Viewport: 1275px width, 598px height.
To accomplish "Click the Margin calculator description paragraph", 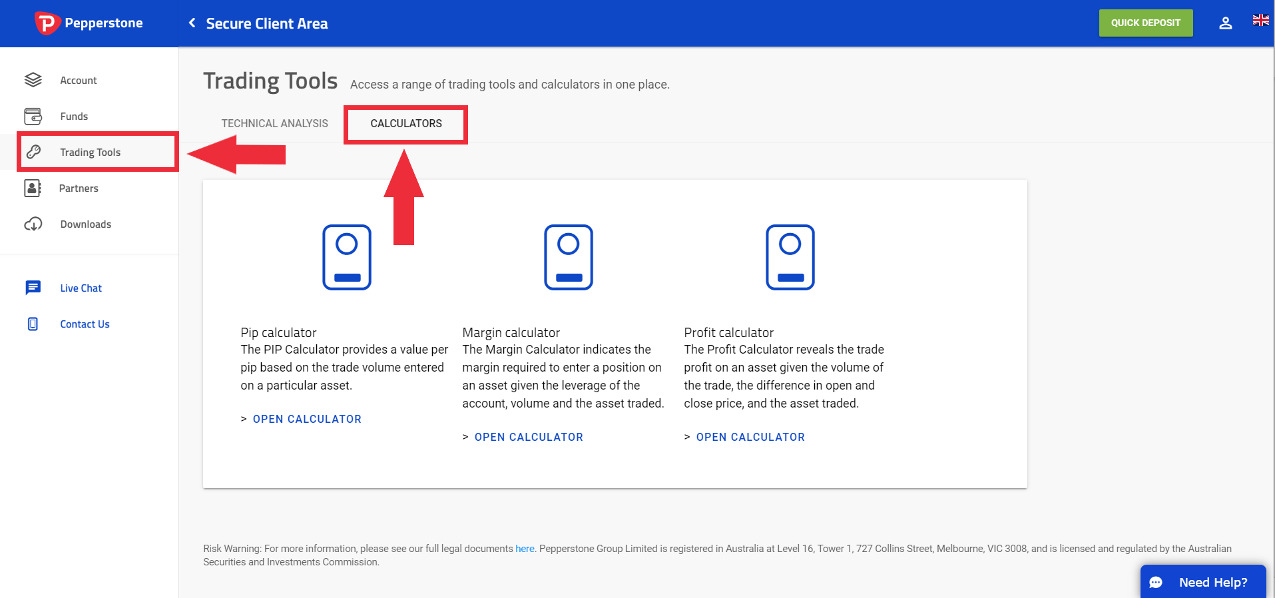I will coord(563,376).
